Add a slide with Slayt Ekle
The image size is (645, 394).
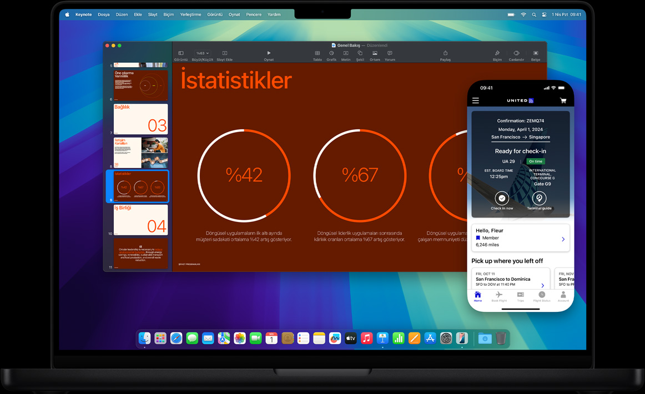pos(225,55)
